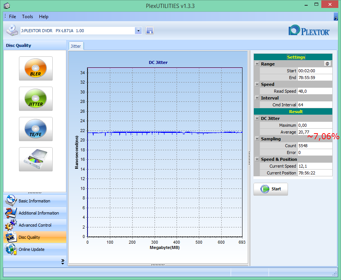Collapse the Speed & Position group
Screen dimensions: 341x280
[x=257, y=159]
